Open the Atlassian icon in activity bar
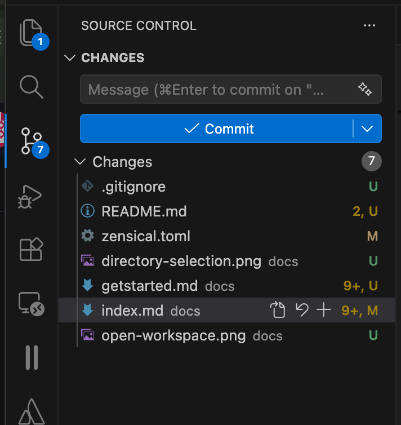401x425 pixels. [32, 411]
